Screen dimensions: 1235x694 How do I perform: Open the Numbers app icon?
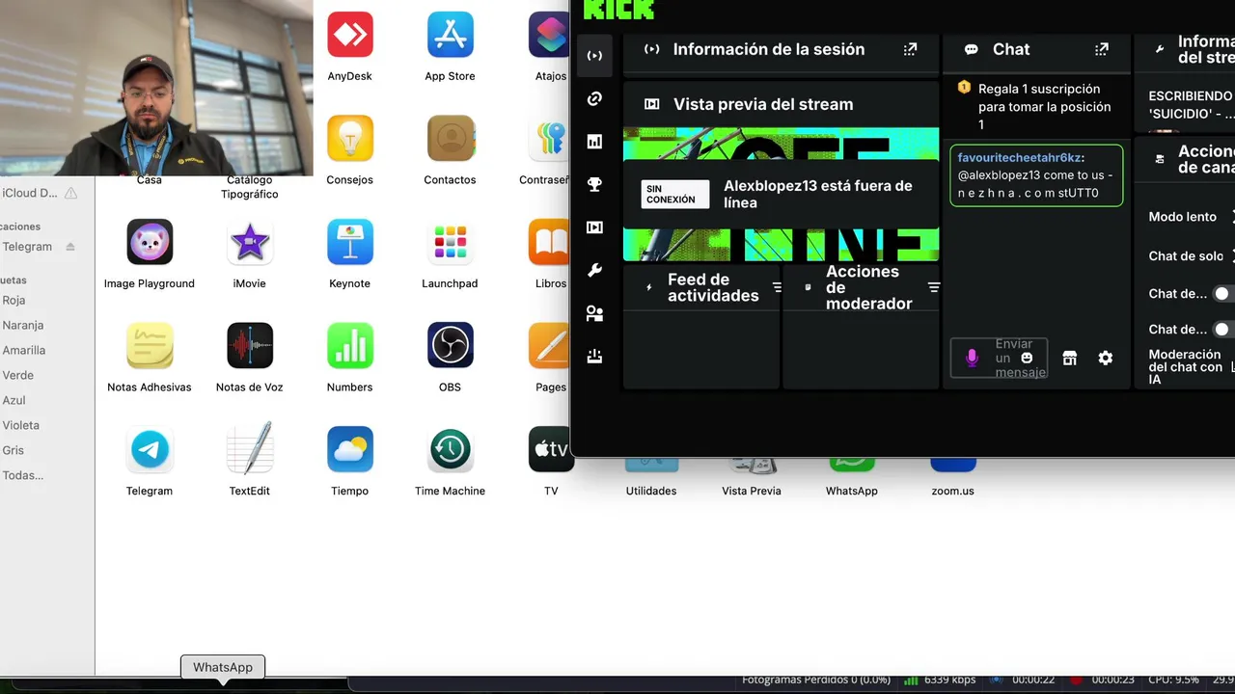(349, 345)
